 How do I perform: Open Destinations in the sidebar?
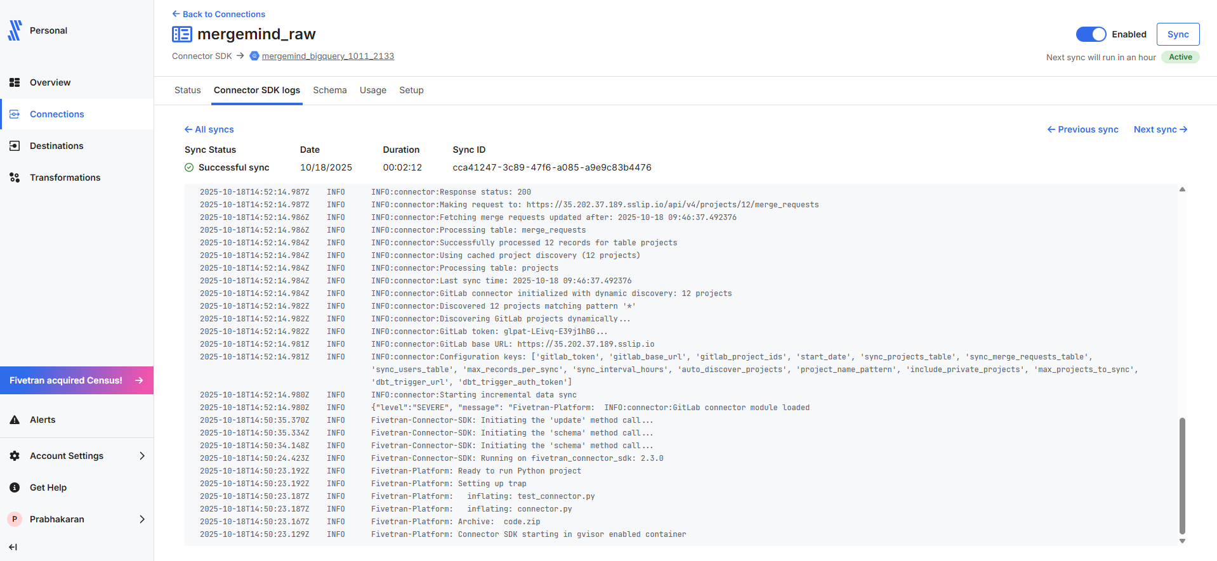coord(77,146)
